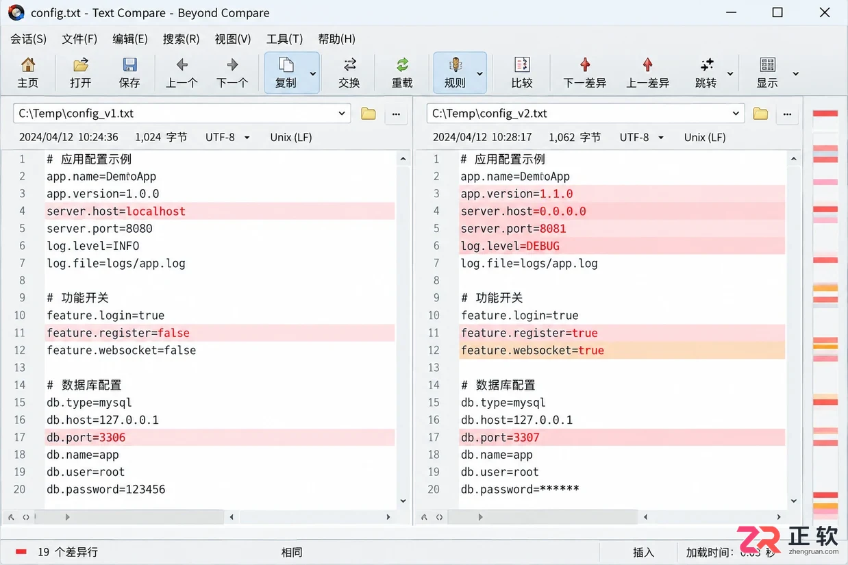
Task: Toggle the 规则 rules button
Action: click(x=455, y=73)
